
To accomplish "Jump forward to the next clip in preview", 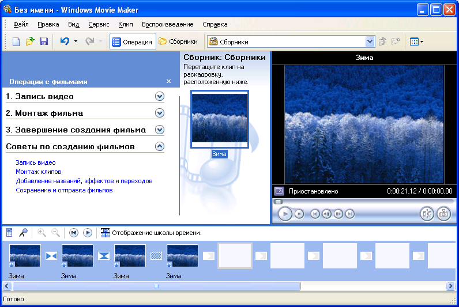I will [350, 214].
